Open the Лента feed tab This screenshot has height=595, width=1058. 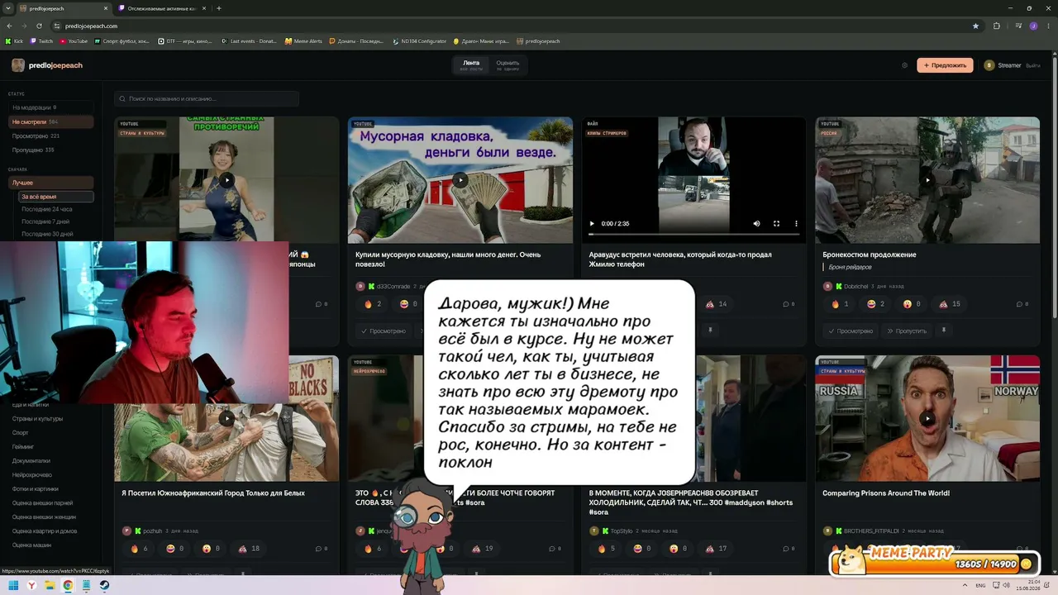pos(471,65)
